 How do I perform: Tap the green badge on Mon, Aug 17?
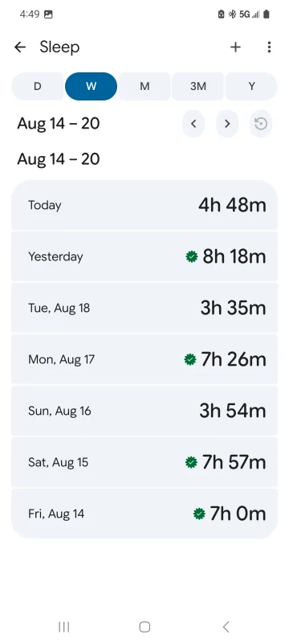[x=190, y=359]
